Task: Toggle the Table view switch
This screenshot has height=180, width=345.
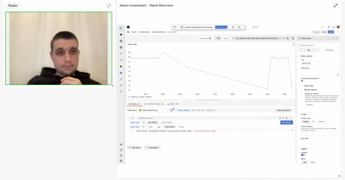Action: 210,38
